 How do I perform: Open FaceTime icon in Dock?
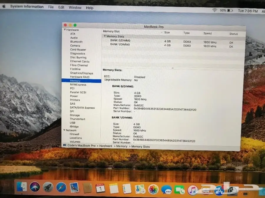point(180,190)
